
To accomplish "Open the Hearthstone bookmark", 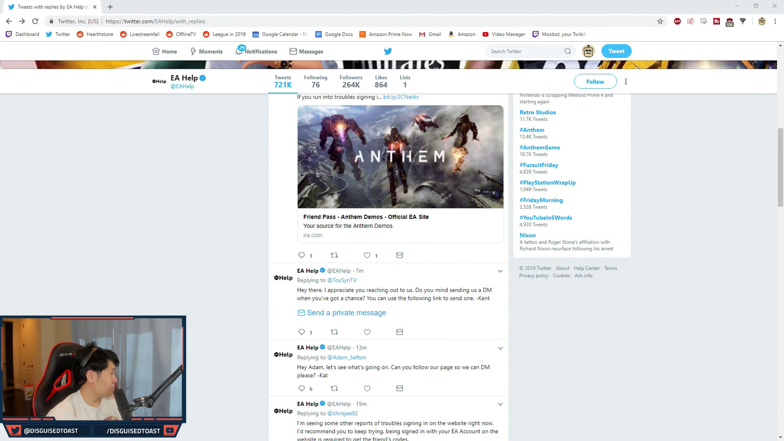I will [x=95, y=34].
